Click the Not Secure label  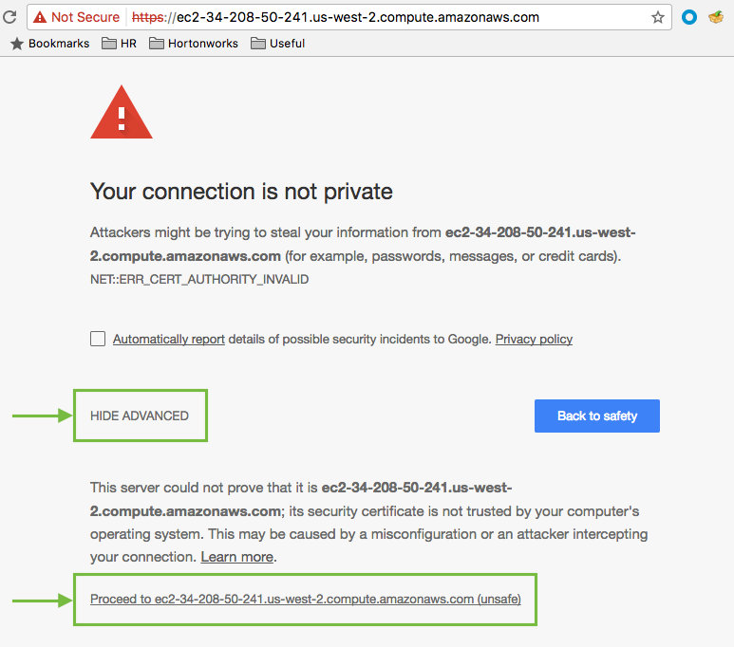click(85, 17)
